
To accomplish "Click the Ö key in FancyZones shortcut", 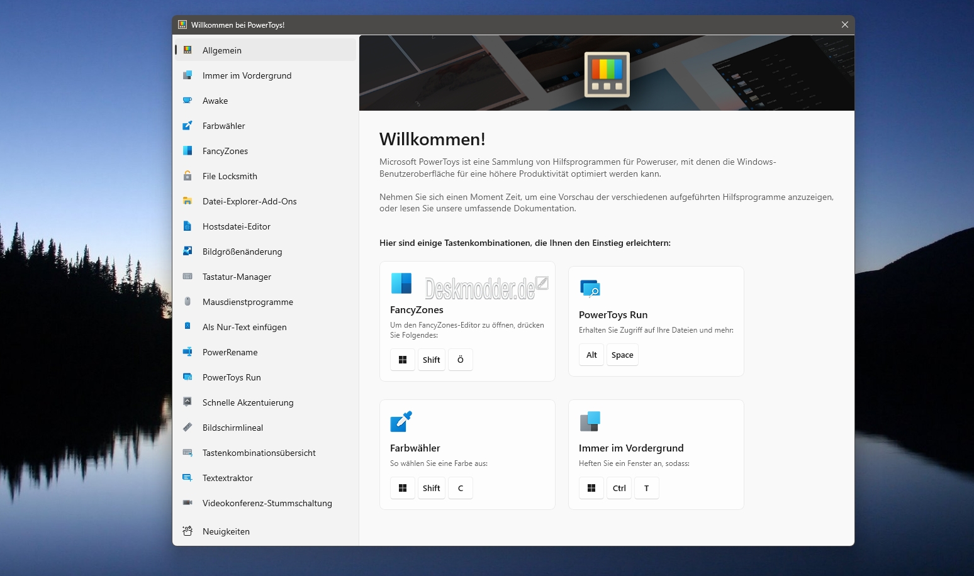I will (x=461, y=360).
